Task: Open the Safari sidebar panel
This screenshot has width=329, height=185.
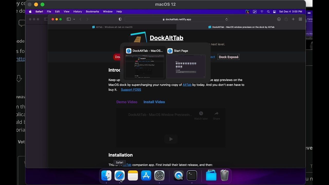Action: point(68,19)
